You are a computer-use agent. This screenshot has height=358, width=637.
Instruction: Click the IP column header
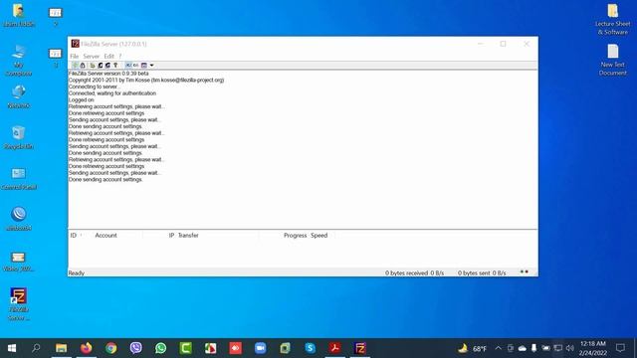pos(171,236)
